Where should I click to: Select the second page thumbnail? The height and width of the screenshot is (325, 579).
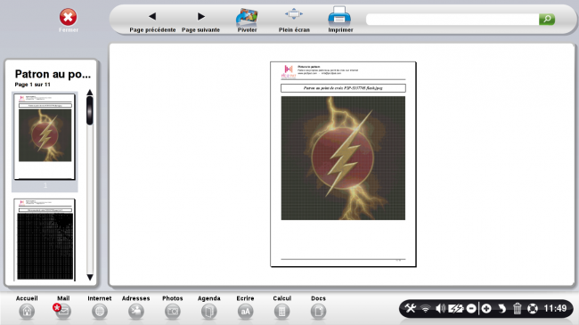pyautogui.click(x=45, y=240)
